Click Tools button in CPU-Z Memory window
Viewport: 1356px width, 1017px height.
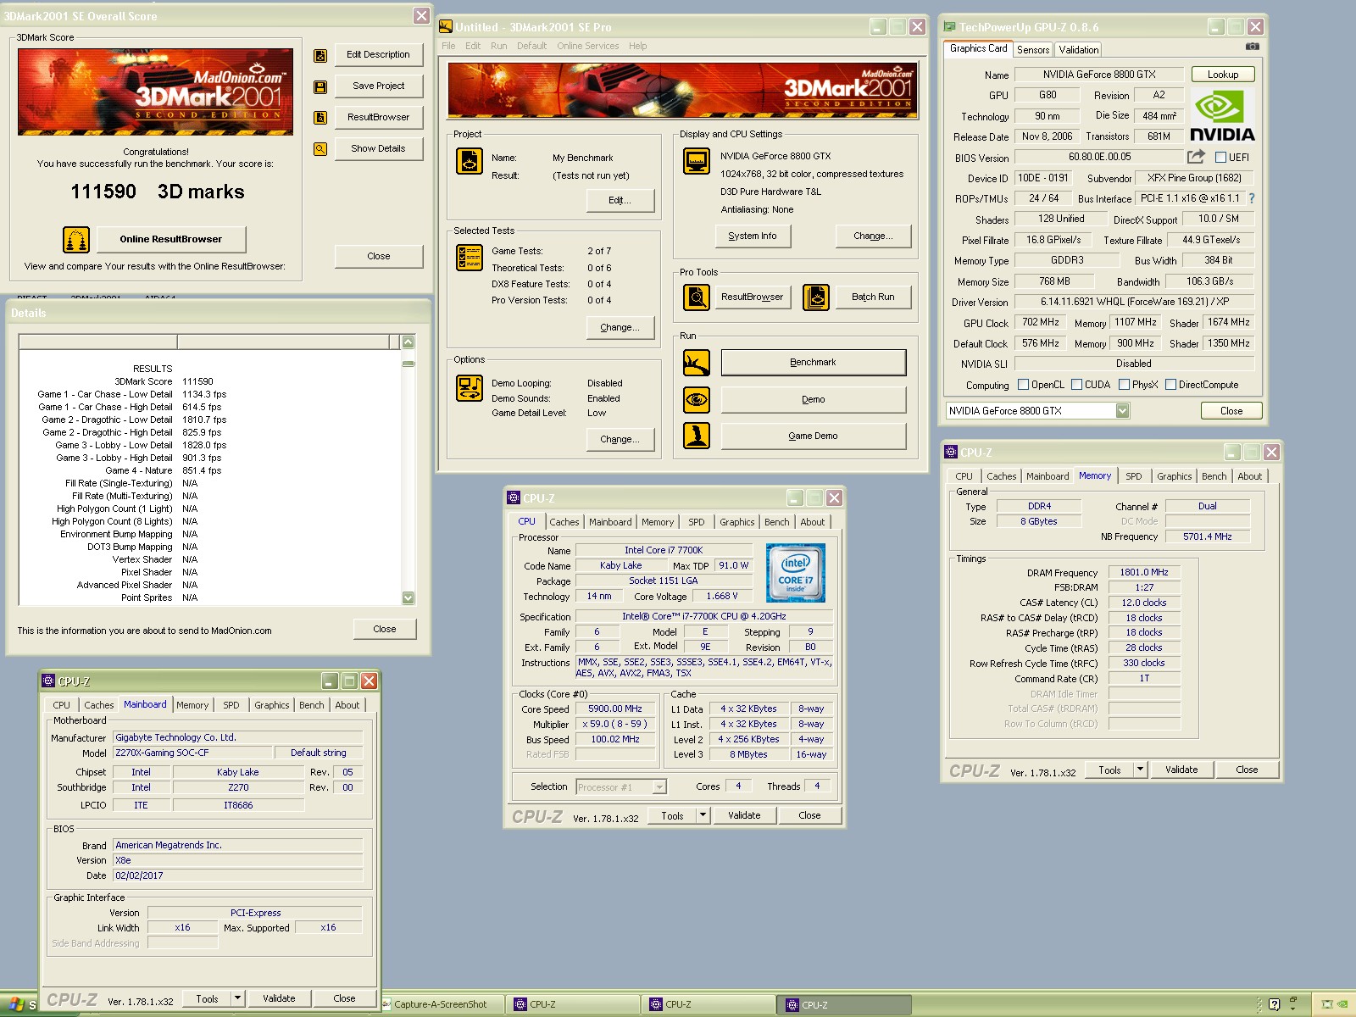1109,770
